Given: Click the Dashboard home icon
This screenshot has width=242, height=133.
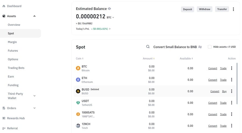Looking at the screenshot, I should pyautogui.click(x=4, y=6).
